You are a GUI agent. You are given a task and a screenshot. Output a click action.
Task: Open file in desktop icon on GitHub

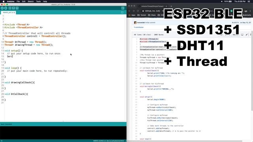point(242,35)
